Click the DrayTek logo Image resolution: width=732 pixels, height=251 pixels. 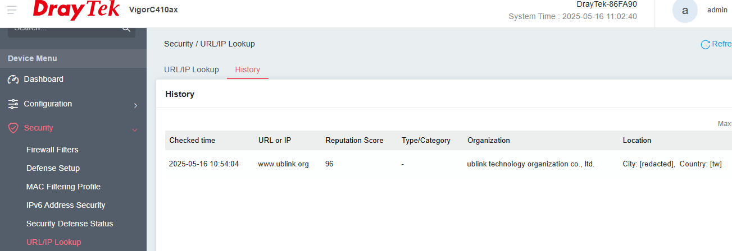76,10
